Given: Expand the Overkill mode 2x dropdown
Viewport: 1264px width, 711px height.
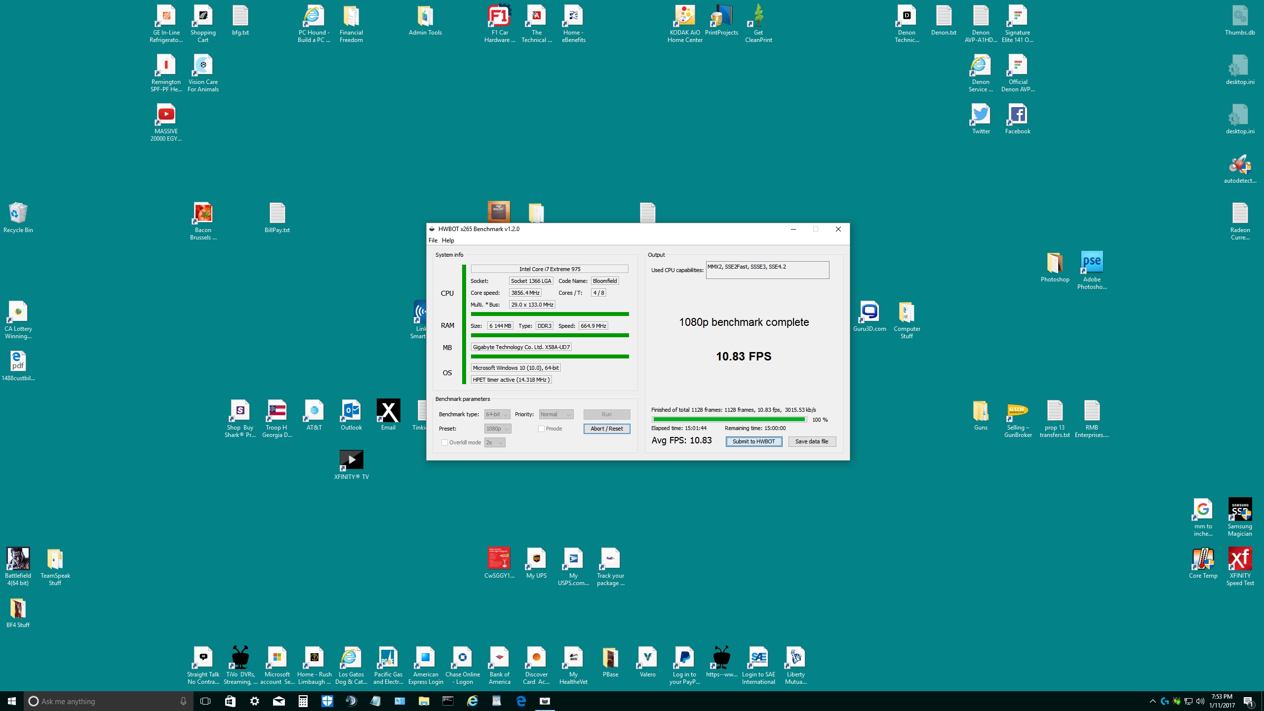Looking at the screenshot, I should [495, 442].
